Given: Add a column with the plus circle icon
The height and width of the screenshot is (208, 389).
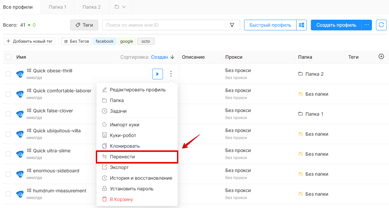Looking at the screenshot, I should coord(381,56).
